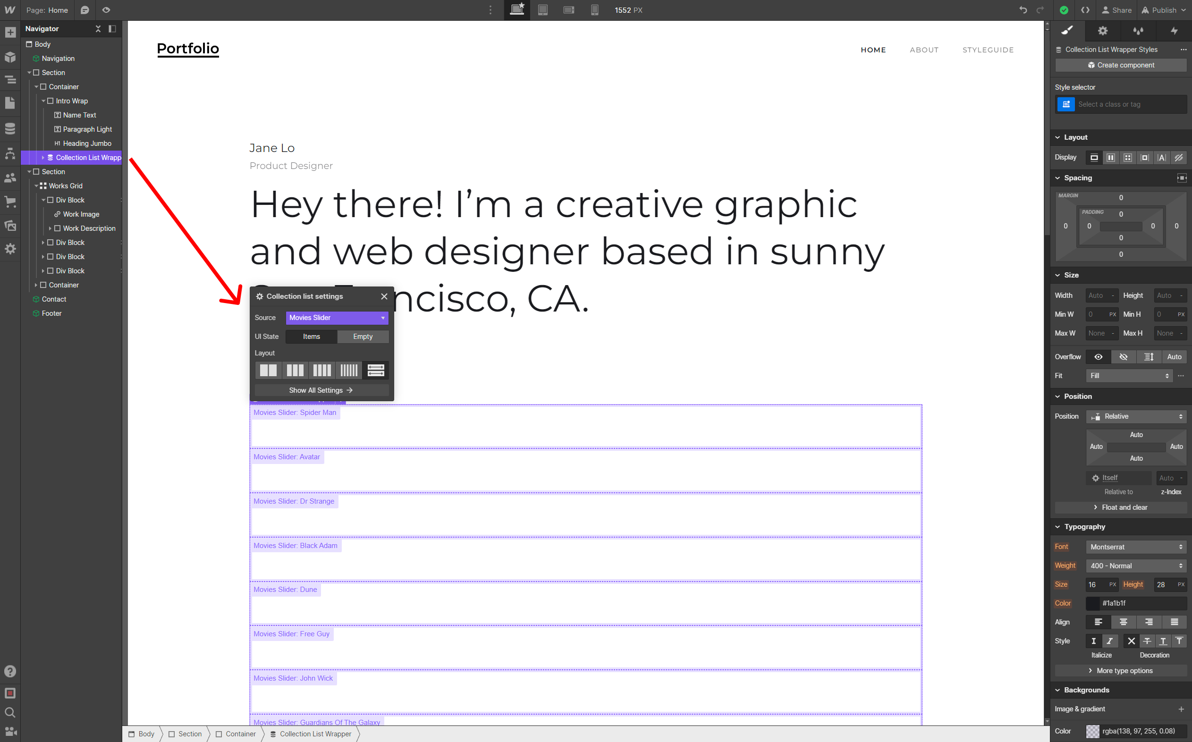
Task: Click the Webflow logo menu
Action: click(10, 10)
